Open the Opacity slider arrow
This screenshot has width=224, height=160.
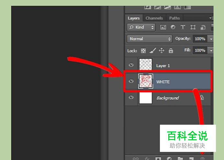click(211, 39)
